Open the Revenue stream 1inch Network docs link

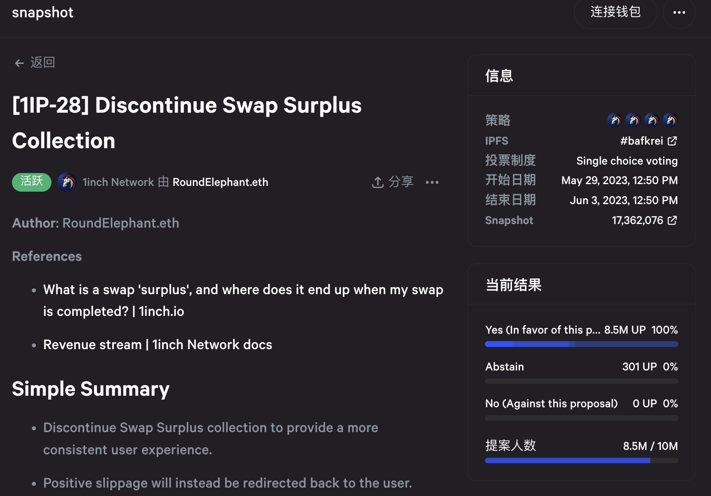pos(158,345)
